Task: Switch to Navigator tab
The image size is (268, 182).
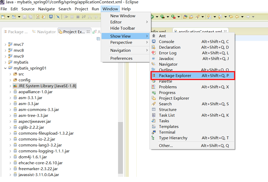Action: click(x=44, y=32)
